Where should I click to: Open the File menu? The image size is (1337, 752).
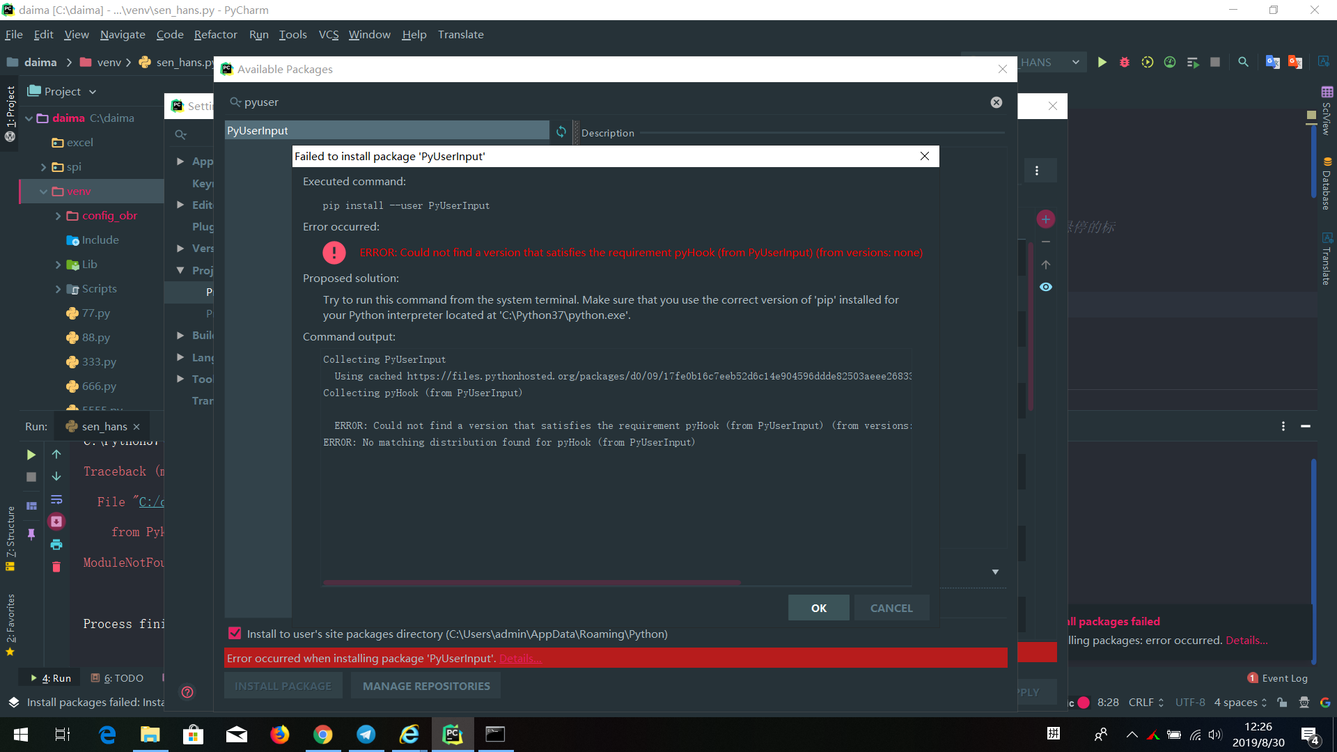(14, 35)
